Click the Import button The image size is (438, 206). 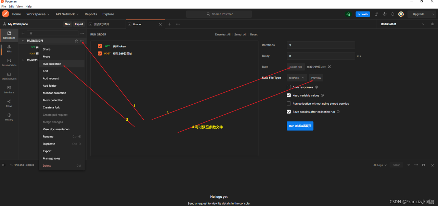pos(79,24)
